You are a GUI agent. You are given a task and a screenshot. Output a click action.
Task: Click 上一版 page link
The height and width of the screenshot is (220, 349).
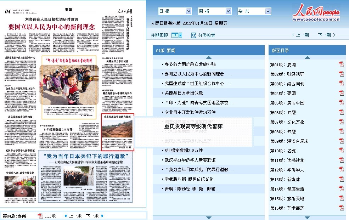[75, 216]
